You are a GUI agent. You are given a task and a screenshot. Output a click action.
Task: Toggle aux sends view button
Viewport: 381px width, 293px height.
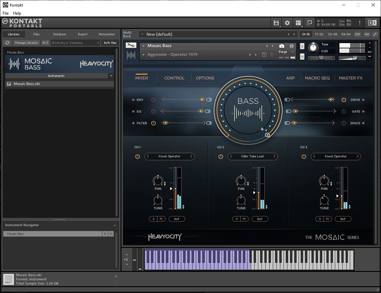point(367,34)
